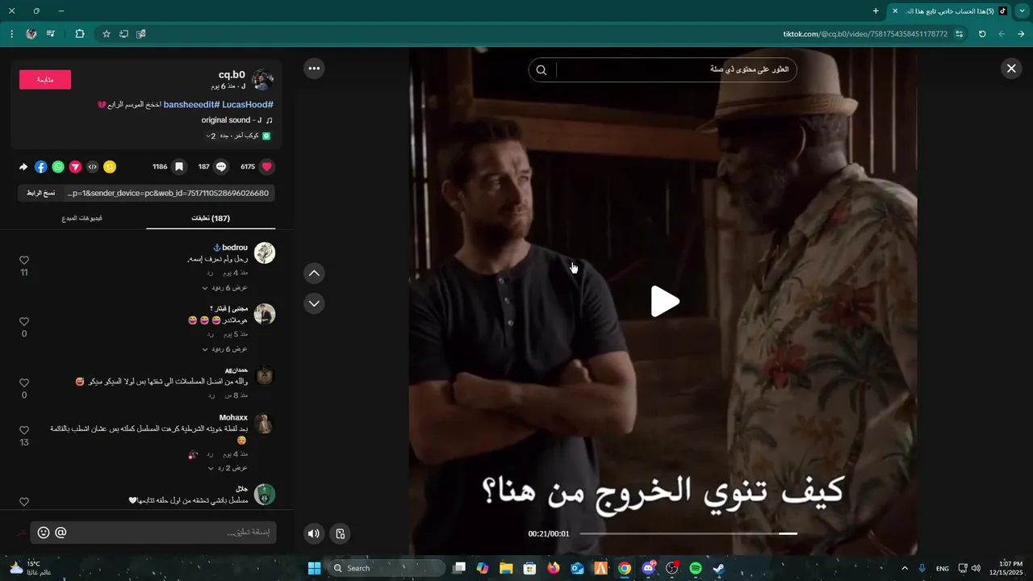
Task: Like Mohaxx's comment
Action: (24, 431)
